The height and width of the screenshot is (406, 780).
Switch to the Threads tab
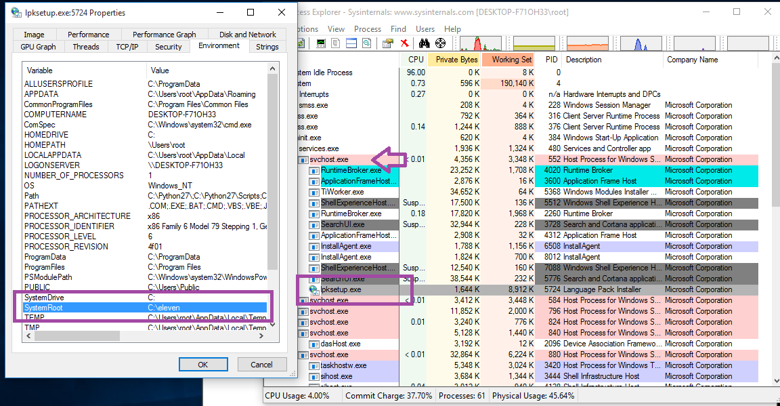pyautogui.click(x=86, y=47)
